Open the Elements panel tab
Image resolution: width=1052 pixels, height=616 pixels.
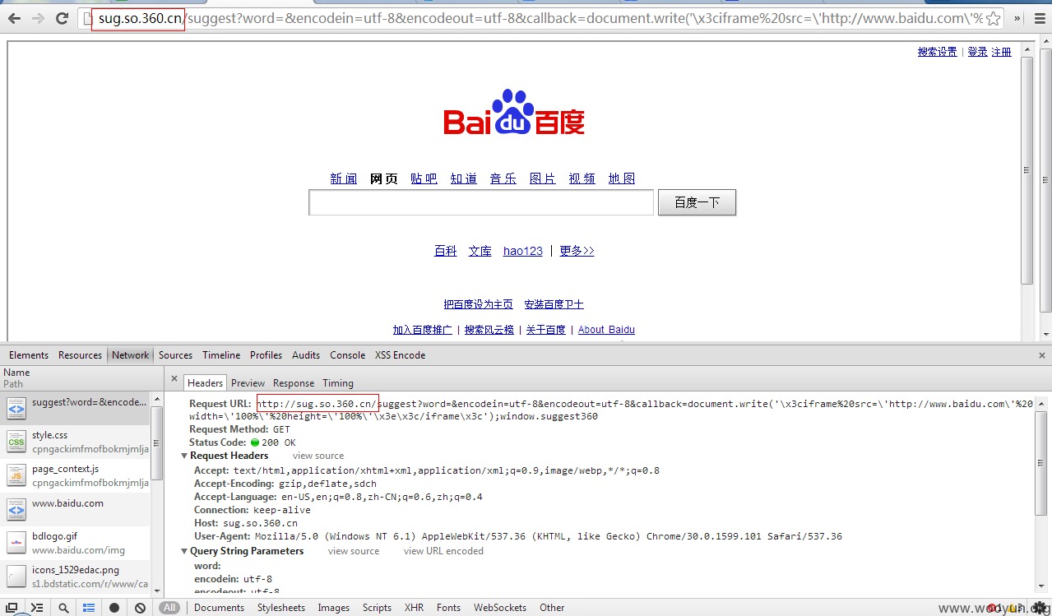(29, 355)
